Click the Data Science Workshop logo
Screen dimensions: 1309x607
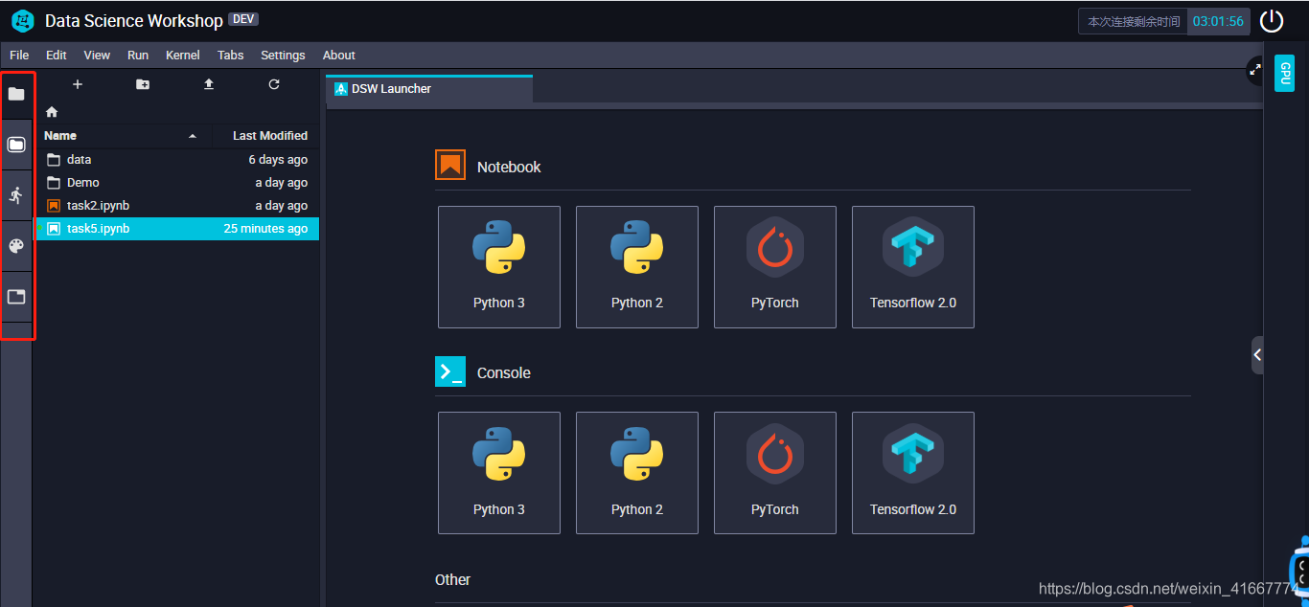pyautogui.click(x=23, y=20)
